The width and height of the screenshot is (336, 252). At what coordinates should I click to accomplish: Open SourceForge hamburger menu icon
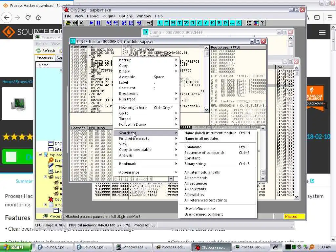(322, 32)
